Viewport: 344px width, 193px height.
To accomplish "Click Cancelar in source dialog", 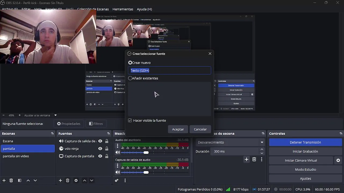I will (x=200, y=129).
